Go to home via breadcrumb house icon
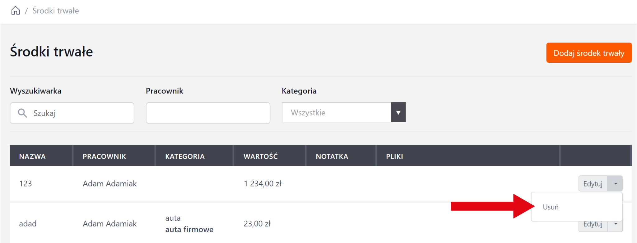Image resolution: width=637 pixels, height=243 pixels. coord(15,11)
